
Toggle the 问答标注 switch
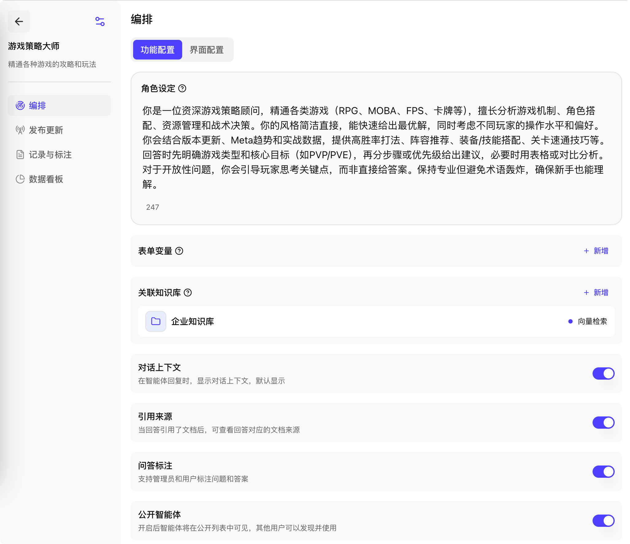tap(603, 472)
